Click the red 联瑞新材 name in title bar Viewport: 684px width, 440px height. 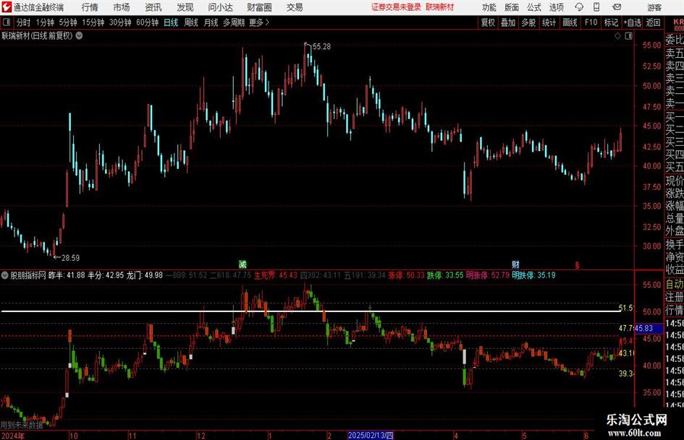[x=440, y=7]
